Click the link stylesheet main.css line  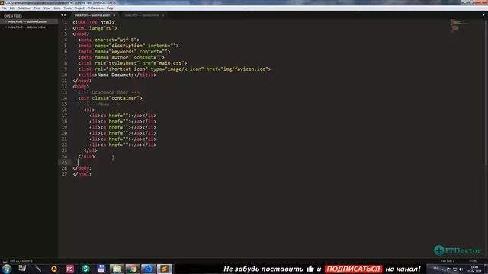point(133,63)
